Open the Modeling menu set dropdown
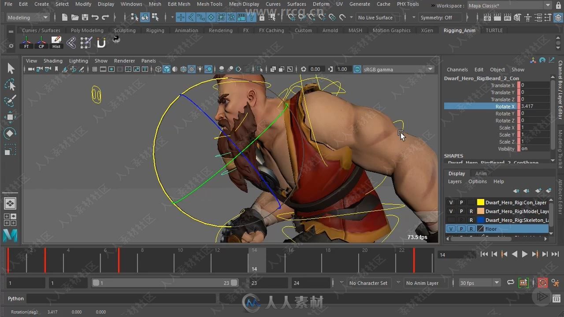This screenshot has height=317, width=564. pyautogui.click(x=28, y=18)
